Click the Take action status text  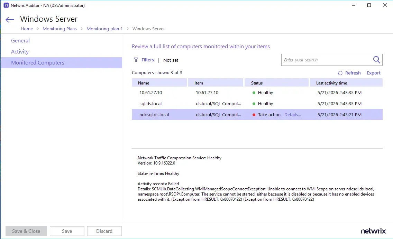[269, 114]
